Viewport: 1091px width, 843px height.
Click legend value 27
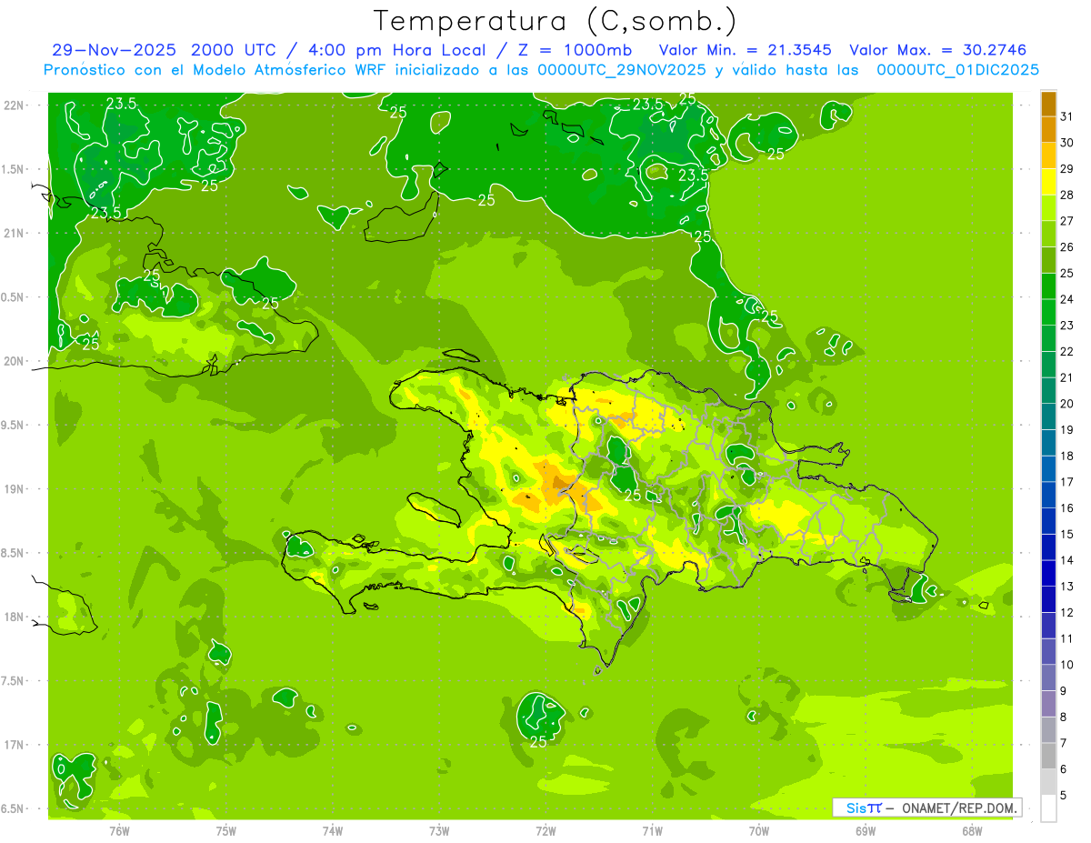1067,221
